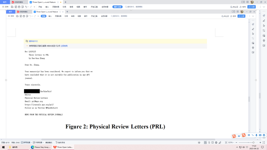Click the fit-page zoom icon in status bar
267x150 pixels.
226,143
